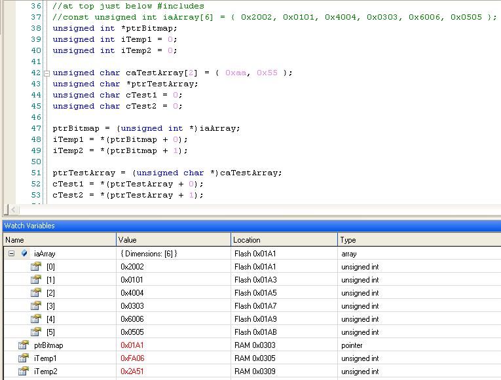The height and width of the screenshot is (380, 501).
Task: Click 'iTemp2' assignment on line 49
Action: (68, 150)
